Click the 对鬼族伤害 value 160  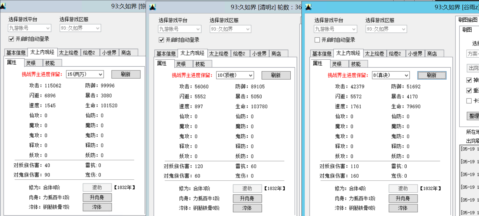point(354,176)
